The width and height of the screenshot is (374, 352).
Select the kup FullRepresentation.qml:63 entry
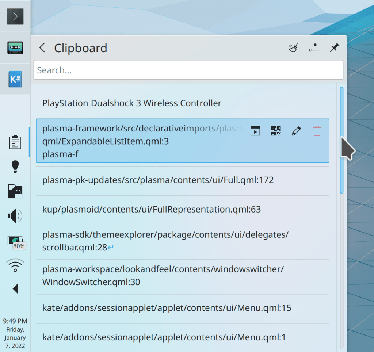click(152, 210)
